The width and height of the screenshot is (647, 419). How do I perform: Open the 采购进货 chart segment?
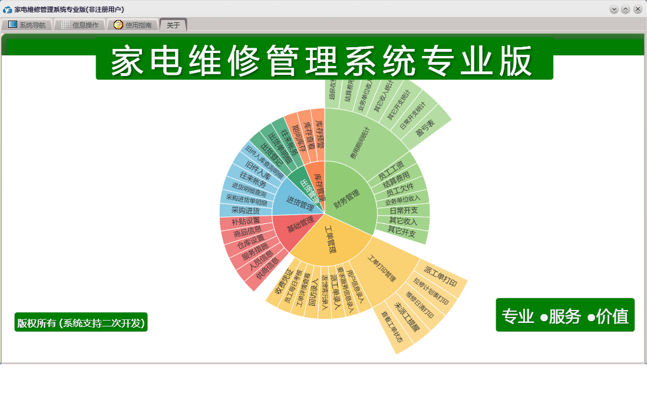246,210
